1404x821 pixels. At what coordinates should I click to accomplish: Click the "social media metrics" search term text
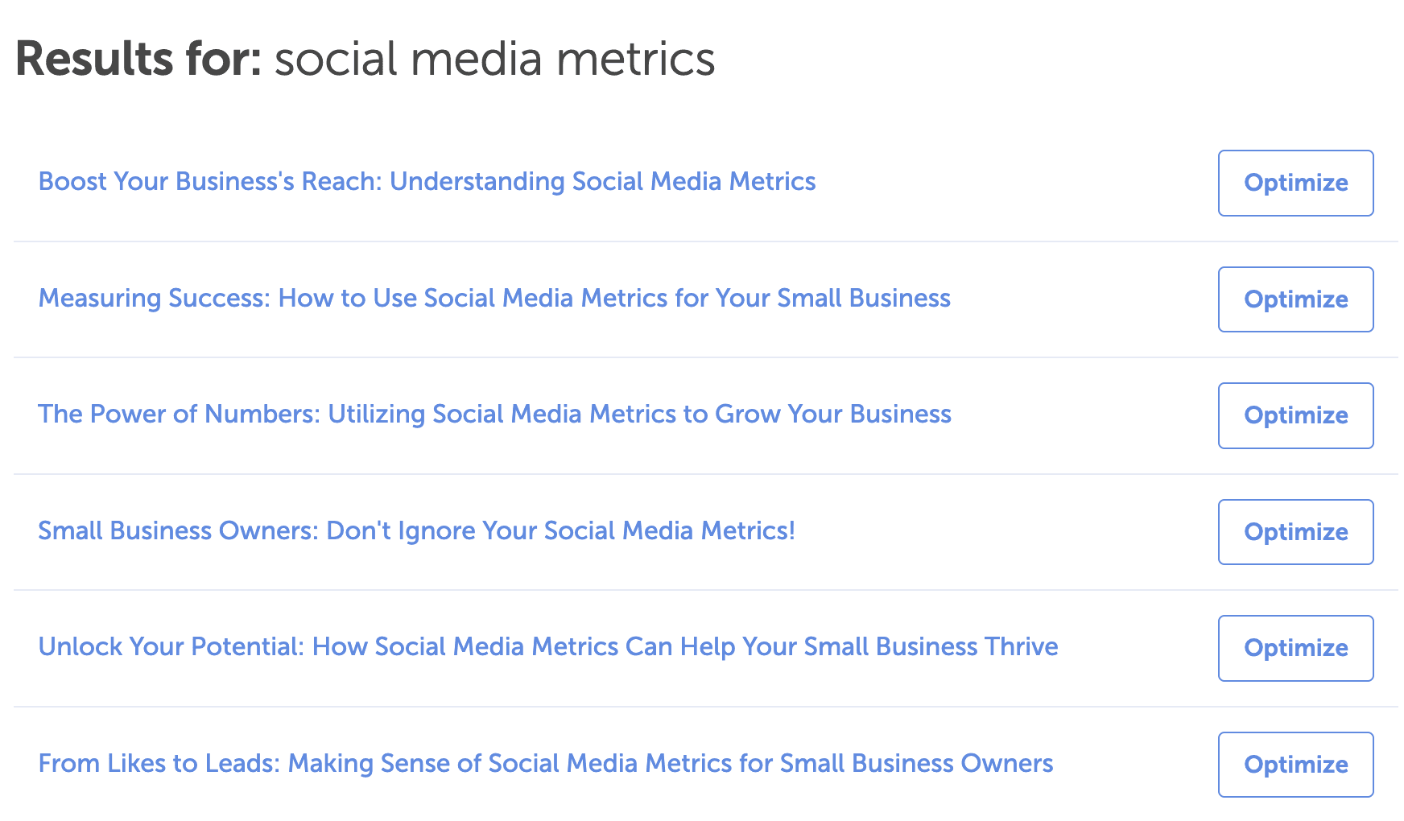tap(494, 60)
